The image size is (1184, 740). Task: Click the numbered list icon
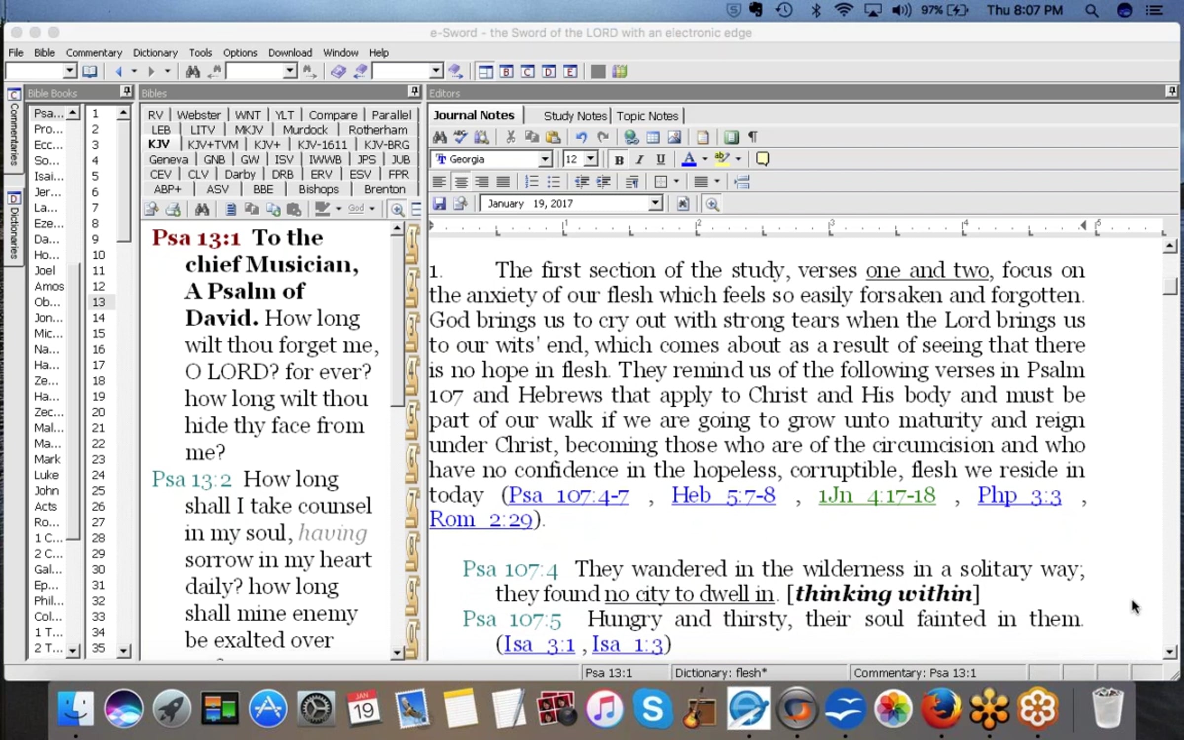[x=531, y=182]
